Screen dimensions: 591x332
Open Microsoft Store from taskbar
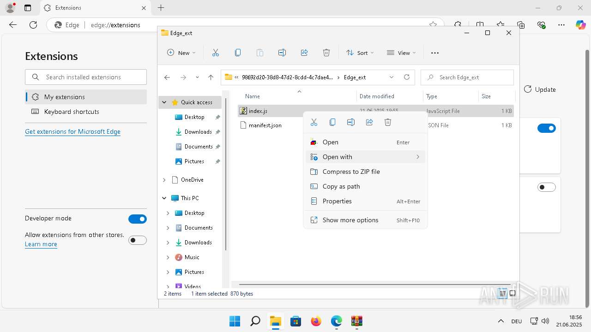(x=295, y=321)
